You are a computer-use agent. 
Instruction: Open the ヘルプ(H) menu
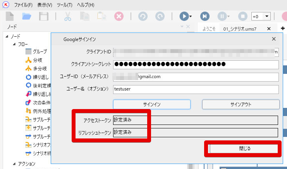(86, 5)
